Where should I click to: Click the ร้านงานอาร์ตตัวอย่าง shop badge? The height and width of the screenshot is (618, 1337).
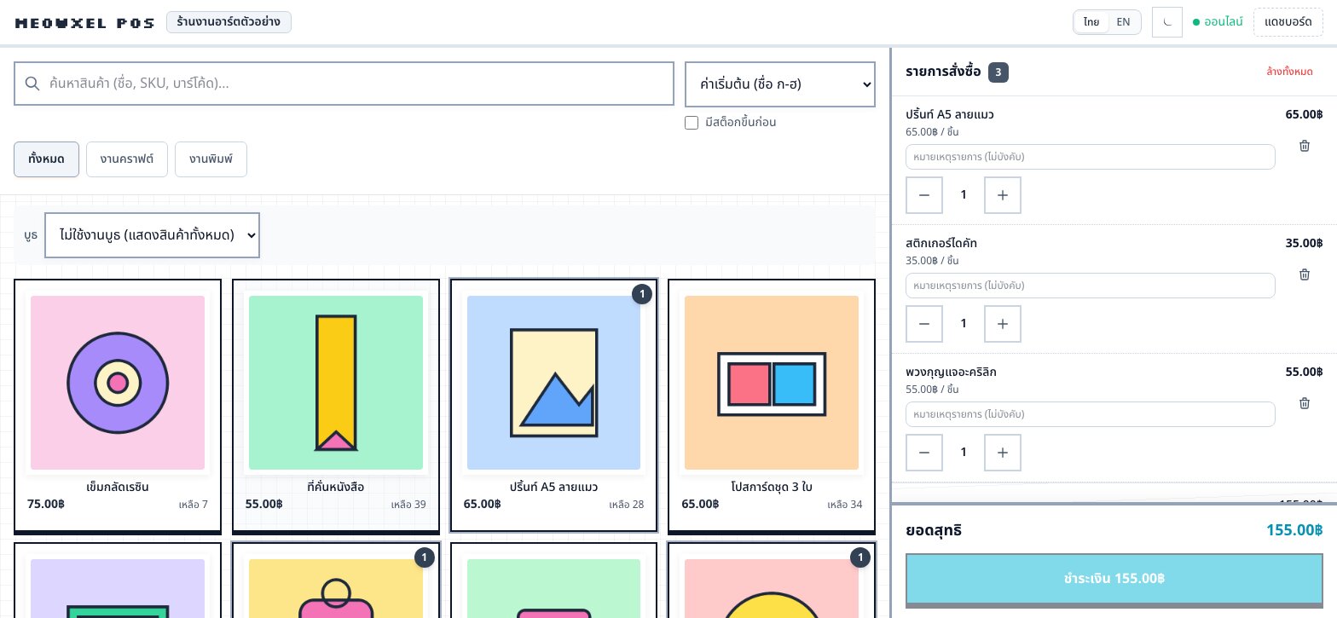[x=229, y=22]
